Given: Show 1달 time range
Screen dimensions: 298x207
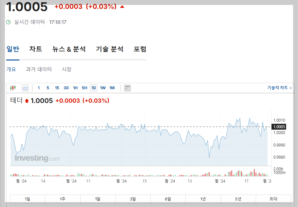Looking at the screenshot, I should 98,199.
